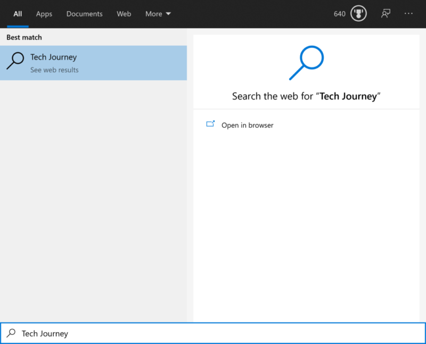This screenshot has width=426, height=344.
Task: Click the search glyph beside the Tech Journey result
Action: coord(15,61)
